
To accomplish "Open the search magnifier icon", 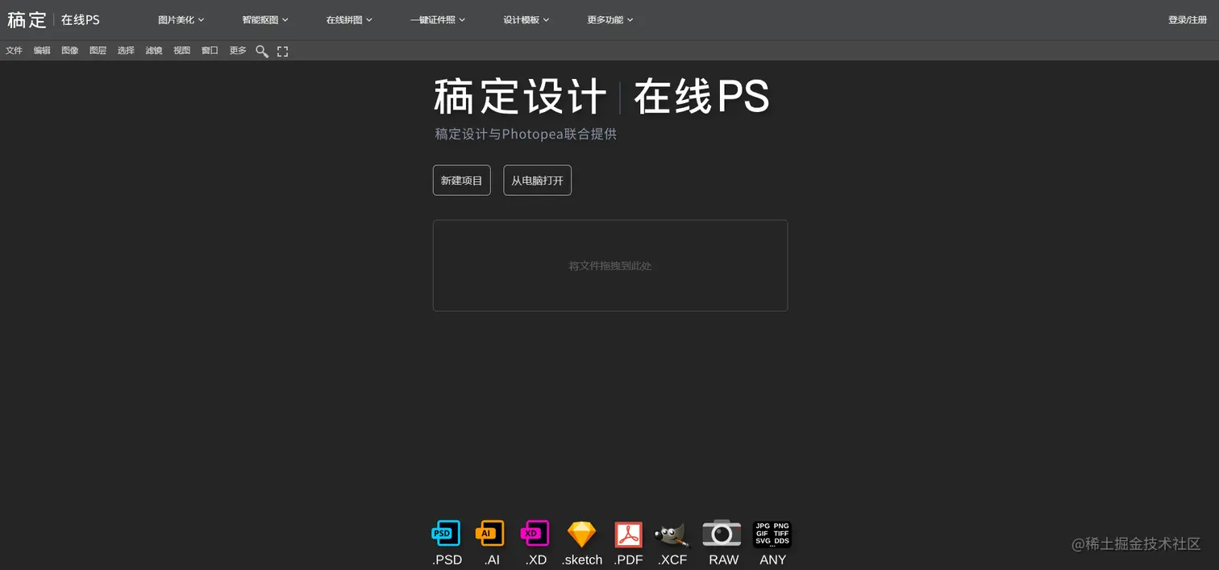I will 262,51.
